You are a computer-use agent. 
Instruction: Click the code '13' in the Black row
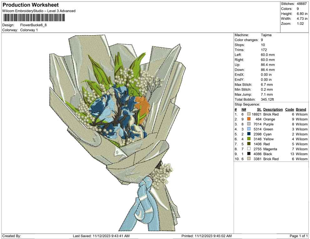pyautogui.click(x=292, y=154)
